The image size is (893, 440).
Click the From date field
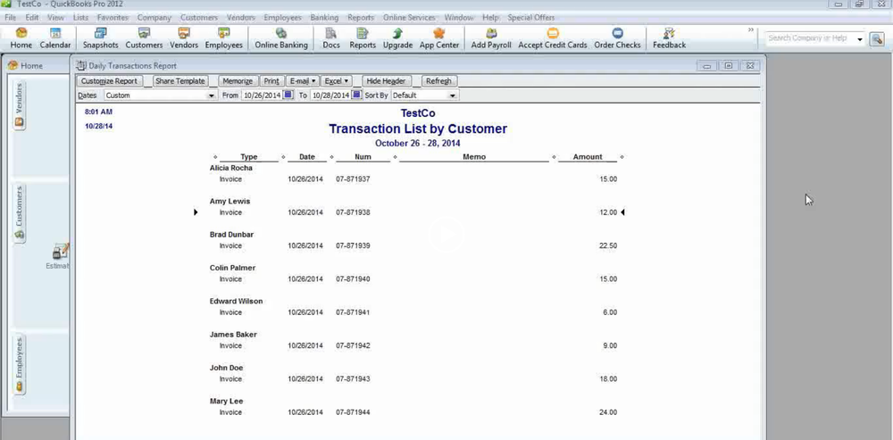point(262,95)
